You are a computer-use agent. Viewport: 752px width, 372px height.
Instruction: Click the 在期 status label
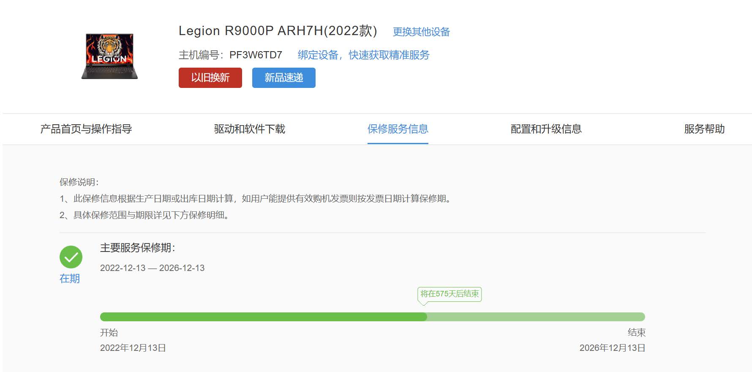click(70, 279)
